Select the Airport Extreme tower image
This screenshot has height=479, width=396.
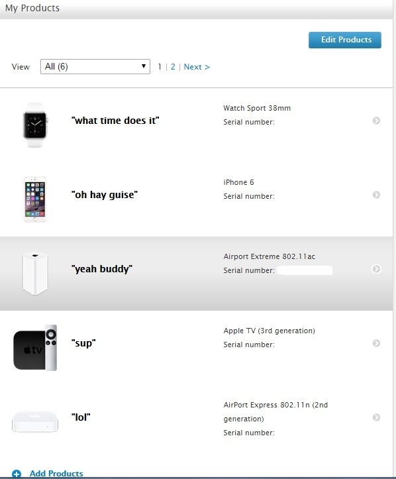35,274
